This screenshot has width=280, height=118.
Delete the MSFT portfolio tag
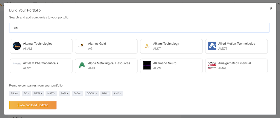[55, 93]
